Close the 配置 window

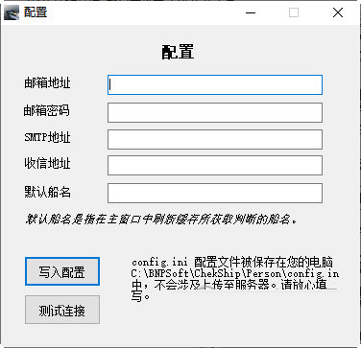pos(338,12)
